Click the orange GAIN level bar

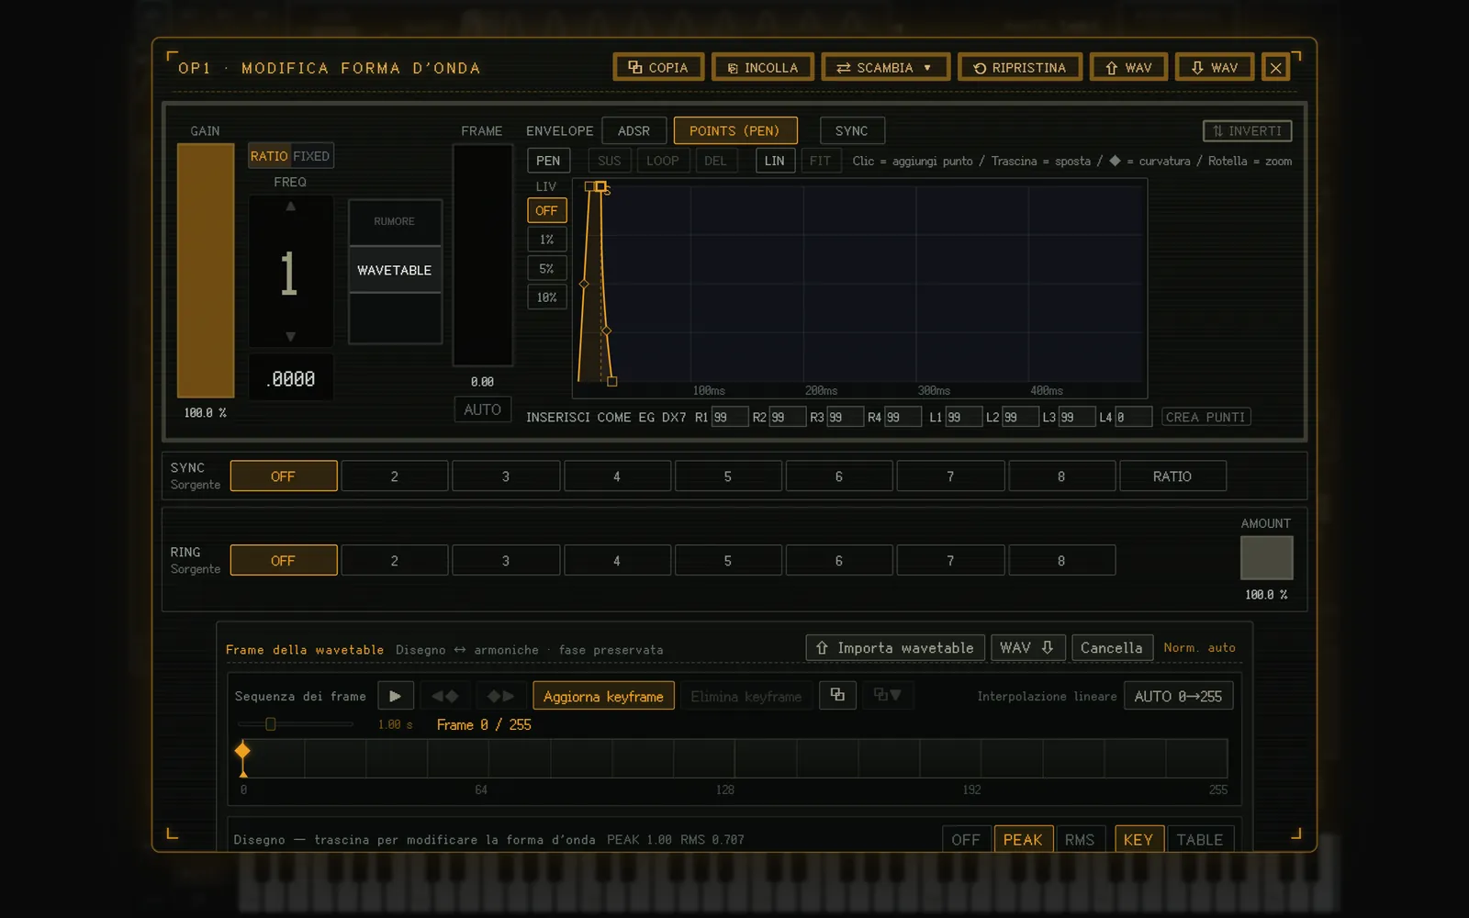point(206,270)
